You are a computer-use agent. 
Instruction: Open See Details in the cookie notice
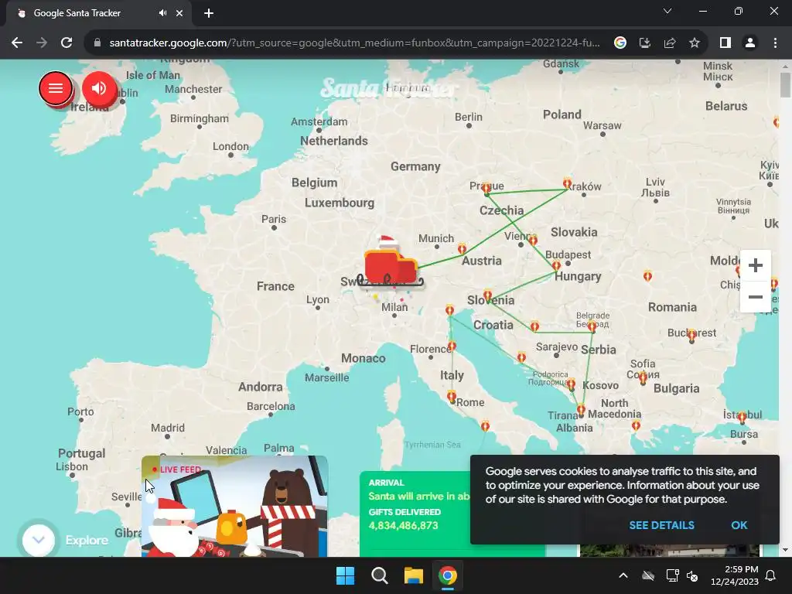point(662,525)
